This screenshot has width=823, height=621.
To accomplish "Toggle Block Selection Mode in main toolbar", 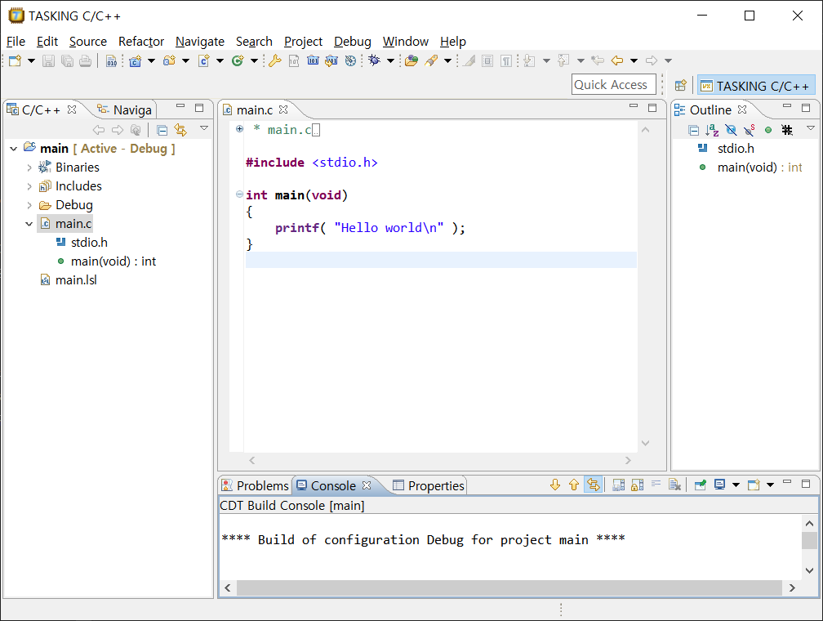I will click(x=487, y=61).
